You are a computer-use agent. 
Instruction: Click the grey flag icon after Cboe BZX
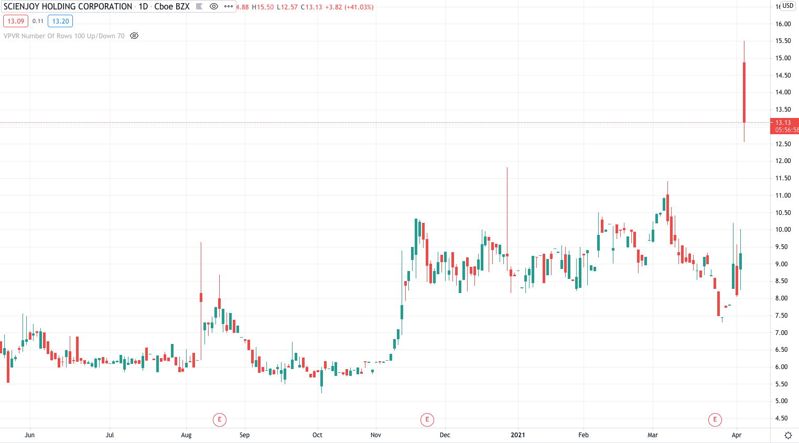[199, 7]
